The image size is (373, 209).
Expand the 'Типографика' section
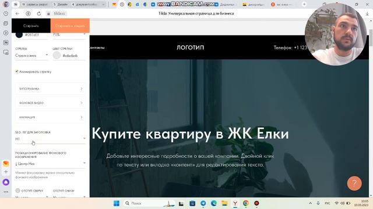(50, 89)
